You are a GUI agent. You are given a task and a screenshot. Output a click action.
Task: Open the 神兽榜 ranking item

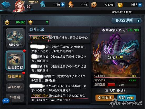point(15,97)
